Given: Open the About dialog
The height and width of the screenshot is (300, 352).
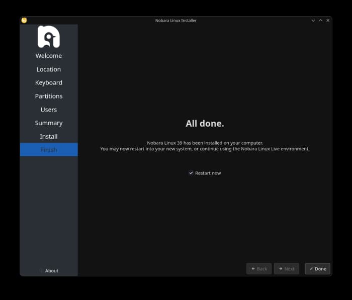Looking at the screenshot, I should pyautogui.click(x=49, y=271).
